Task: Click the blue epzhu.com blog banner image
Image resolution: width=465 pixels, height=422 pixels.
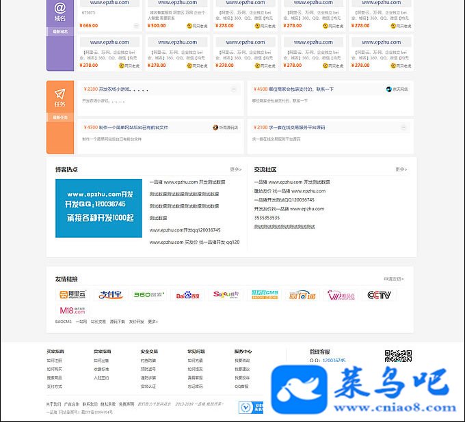Action: coord(98,208)
